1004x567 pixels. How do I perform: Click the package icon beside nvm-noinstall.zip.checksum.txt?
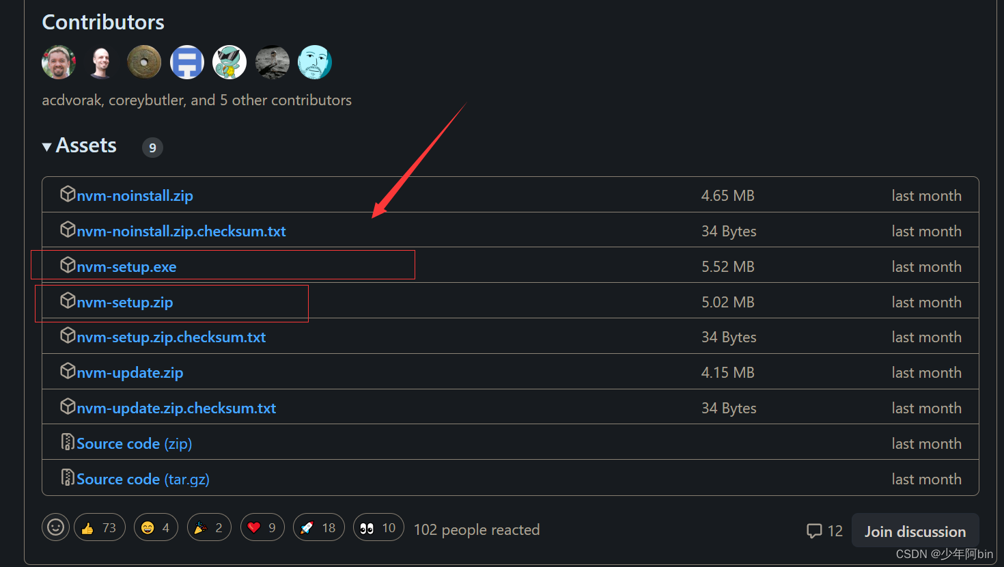[68, 230]
